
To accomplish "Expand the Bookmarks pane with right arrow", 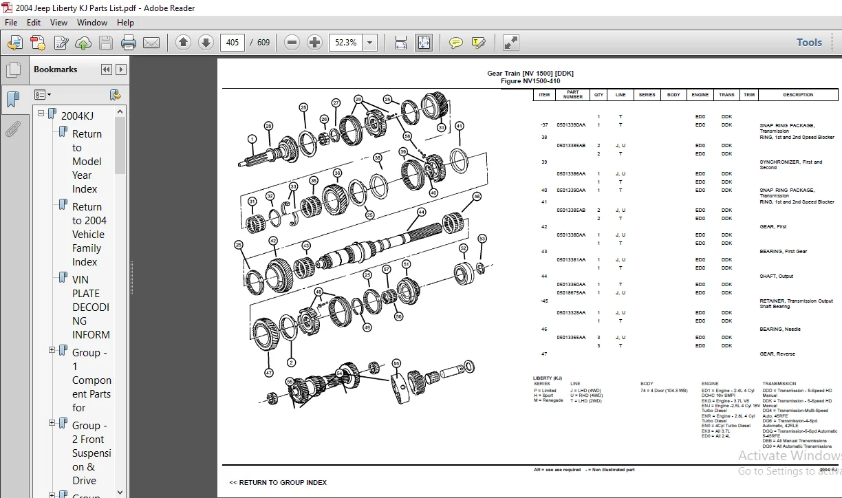I will point(121,69).
